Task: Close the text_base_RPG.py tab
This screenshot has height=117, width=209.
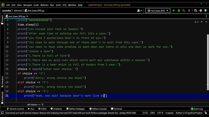Action: click(27, 16)
